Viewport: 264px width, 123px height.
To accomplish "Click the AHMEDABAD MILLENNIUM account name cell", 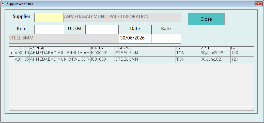I will coord(60,53).
